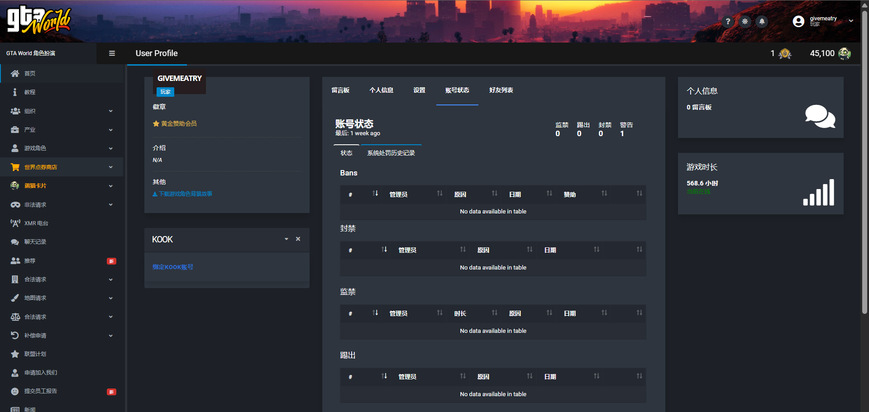Click the 玩家 role badge
The height and width of the screenshot is (412, 869).
point(165,92)
